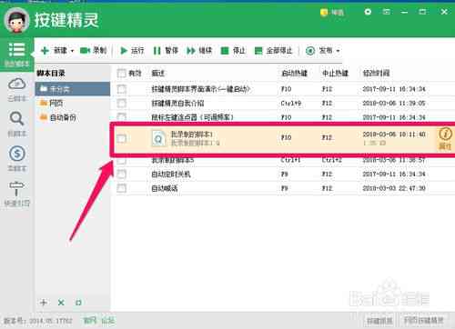Click the 版本号 version text in status bar
This screenshot has width=455, height=329.
click(38, 320)
